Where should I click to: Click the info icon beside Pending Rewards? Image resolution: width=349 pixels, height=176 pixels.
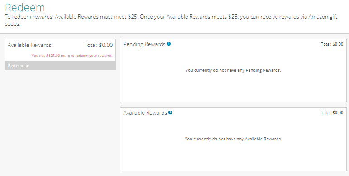pyautogui.click(x=169, y=44)
